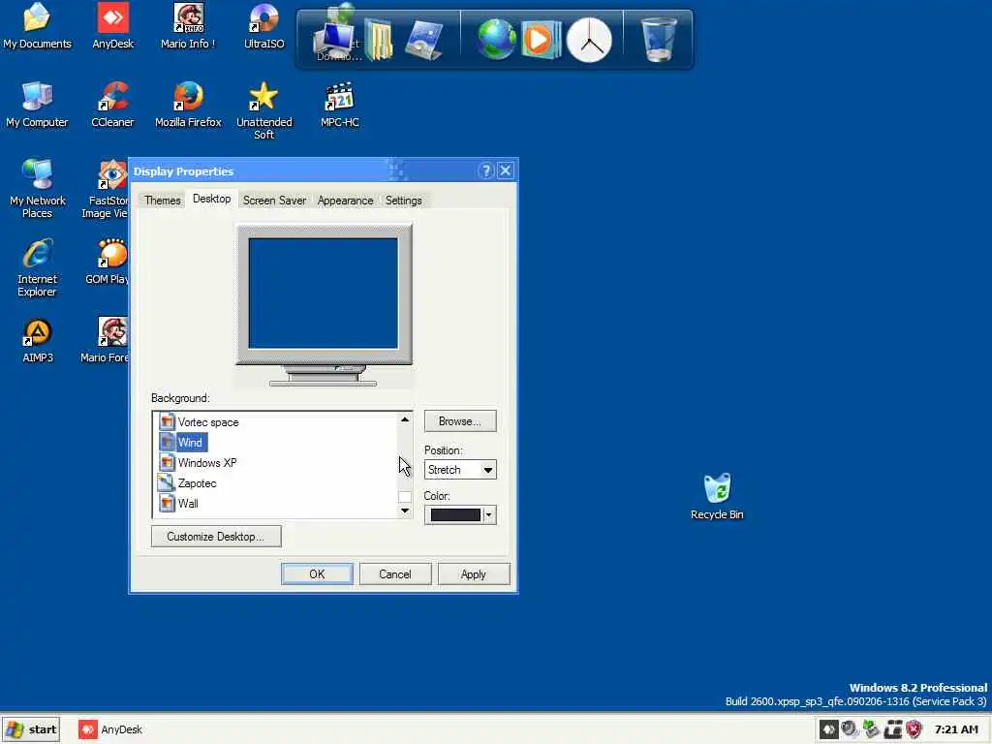992x744 pixels.
Task: Launch the globe browser icon in dock
Action: tap(496, 39)
